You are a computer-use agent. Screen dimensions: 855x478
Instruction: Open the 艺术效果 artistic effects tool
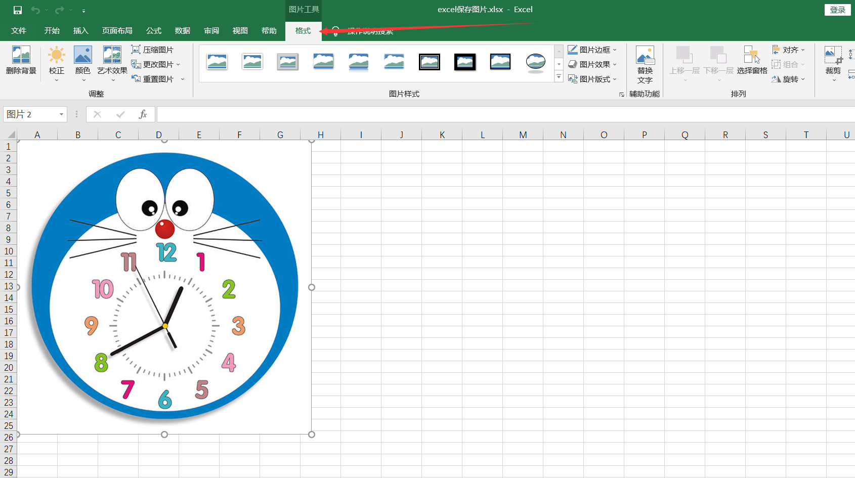tap(112, 63)
